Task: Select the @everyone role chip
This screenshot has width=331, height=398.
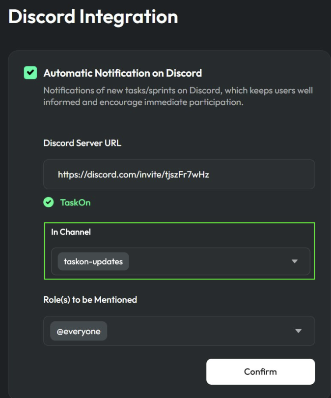Action: [79, 331]
